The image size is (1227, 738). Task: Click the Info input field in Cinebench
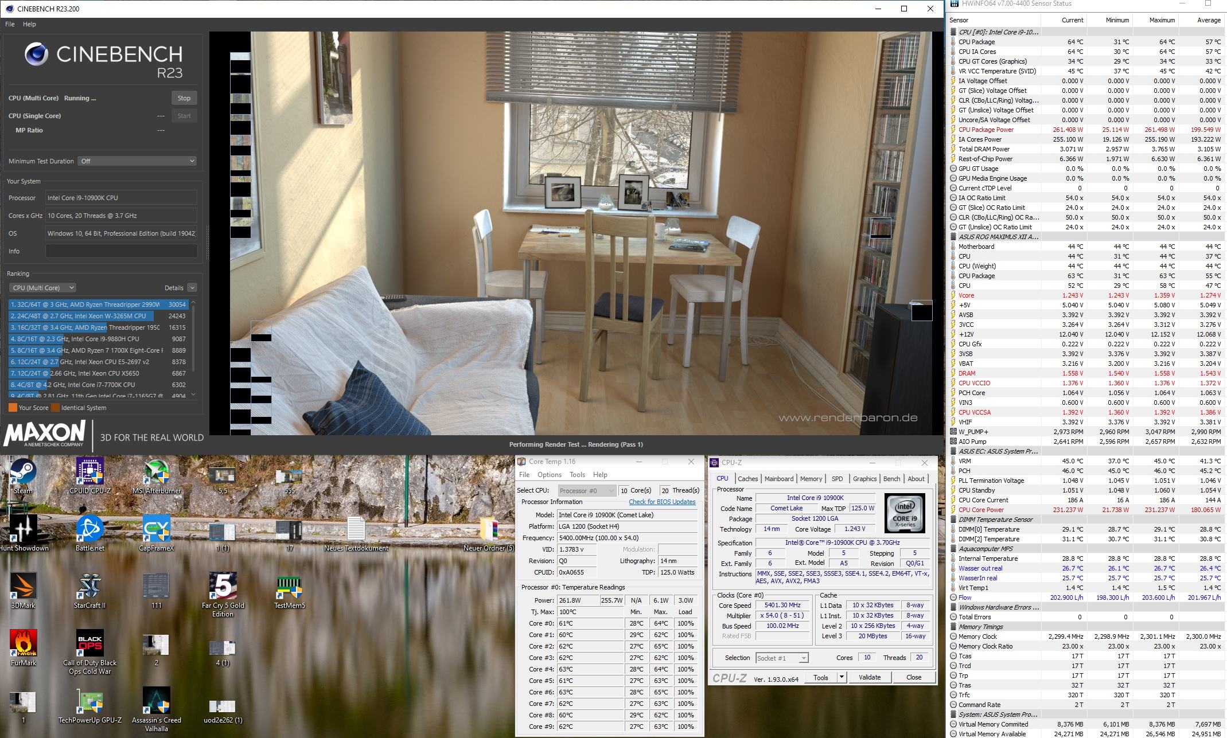point(121,251)
